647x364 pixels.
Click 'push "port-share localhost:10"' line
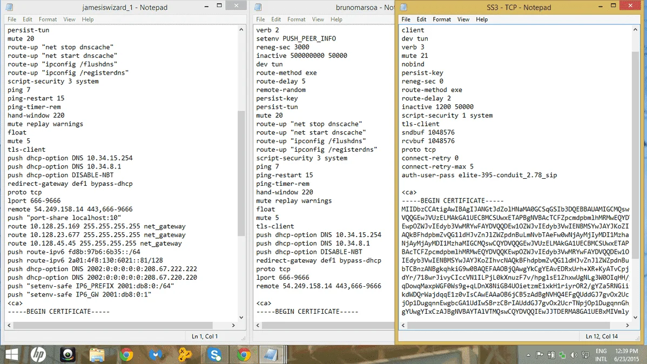coord(64,218)
